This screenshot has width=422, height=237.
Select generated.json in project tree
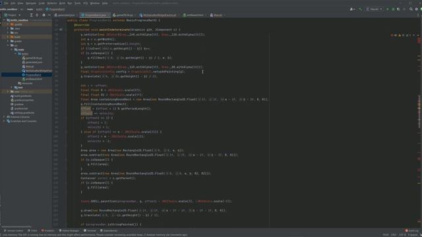click(32, 62)
